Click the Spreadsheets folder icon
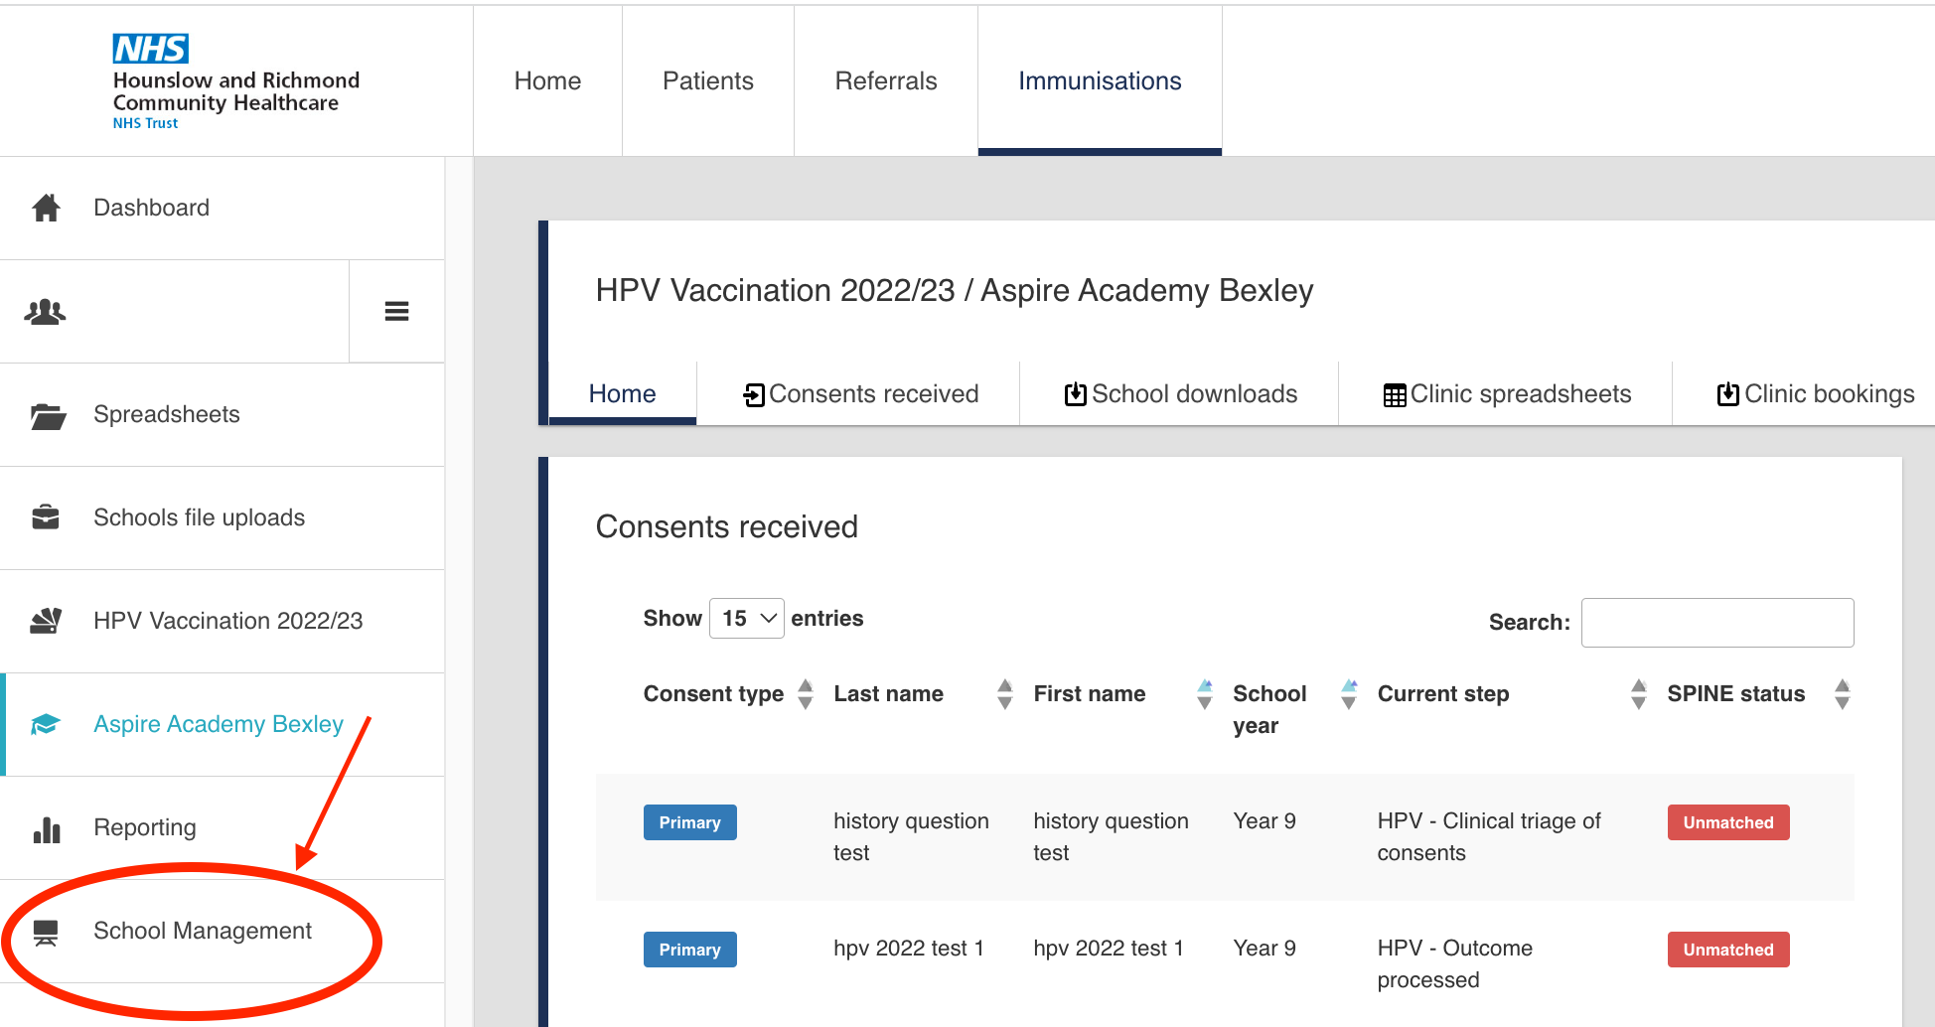This screenshot has height=1027, width=1935. click(x=47, y=415)
